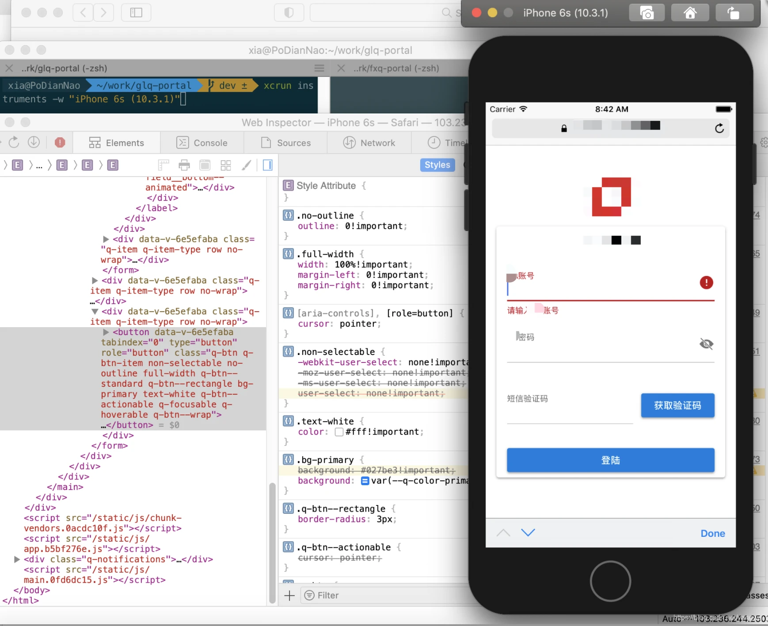This screenshot has width=768, height=626.
Task: Click the rulers icon in DOM toolbar
Action: [163, 165]
